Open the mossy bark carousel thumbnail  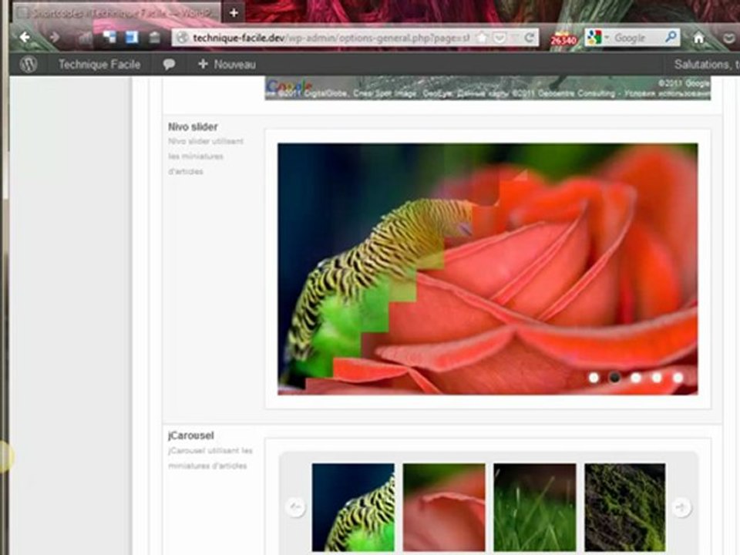pyautogui.click(x=625, y=507)
